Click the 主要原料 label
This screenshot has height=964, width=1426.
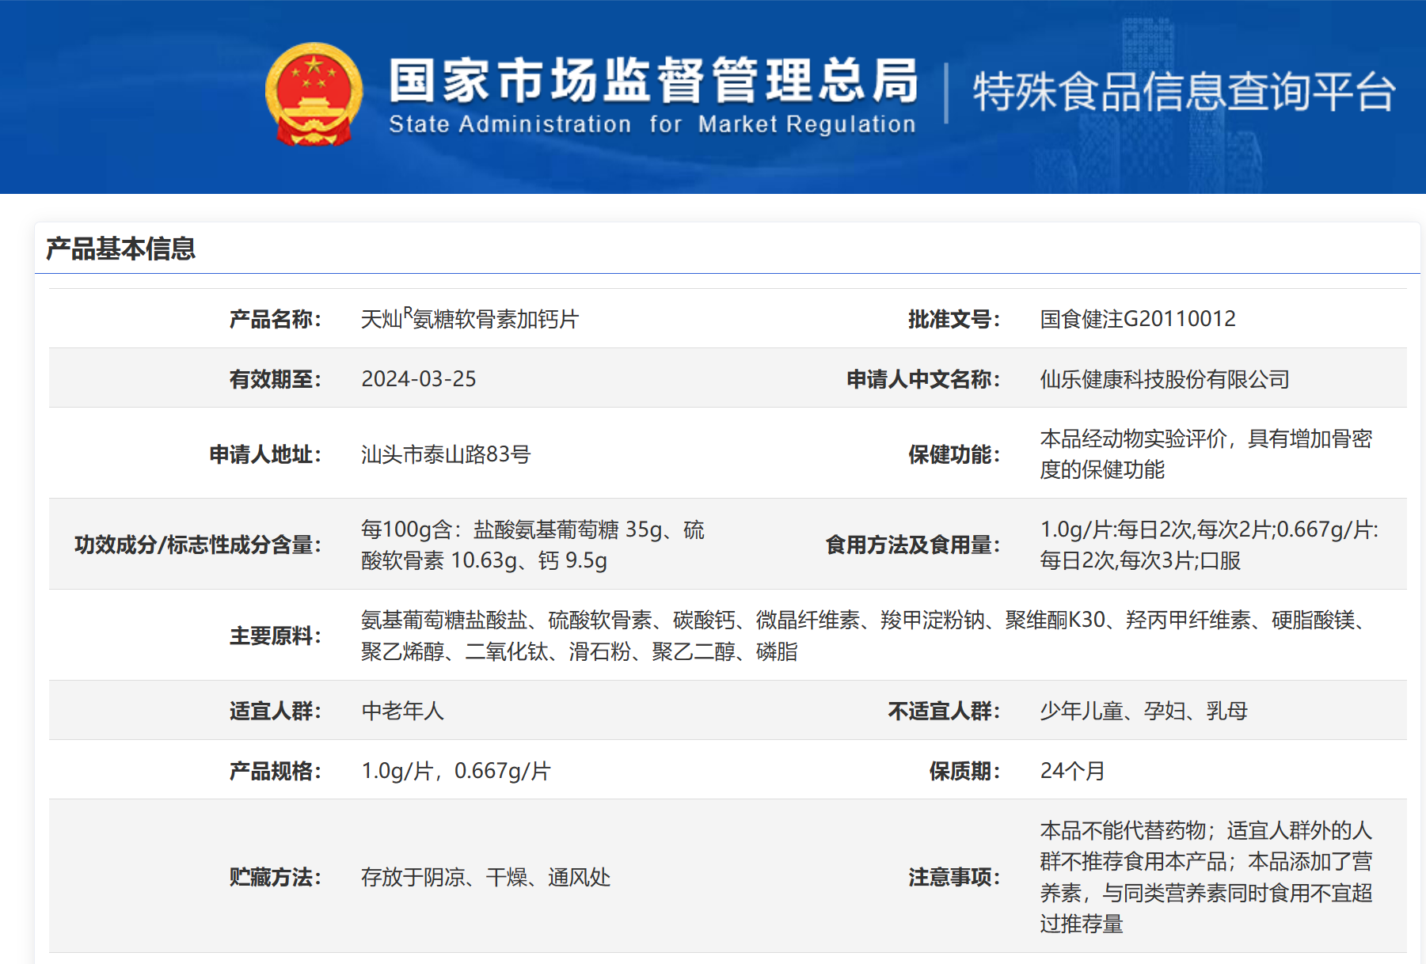tap(275, 636)
